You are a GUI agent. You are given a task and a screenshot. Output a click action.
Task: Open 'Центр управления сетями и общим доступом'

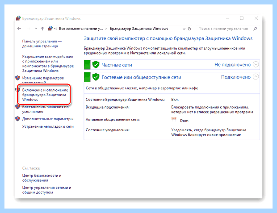coord(46,190)
